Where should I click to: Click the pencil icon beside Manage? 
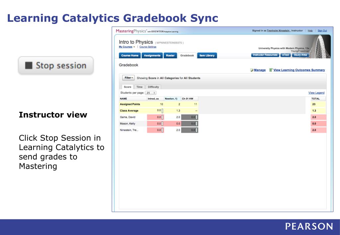(x=252, y=70)
